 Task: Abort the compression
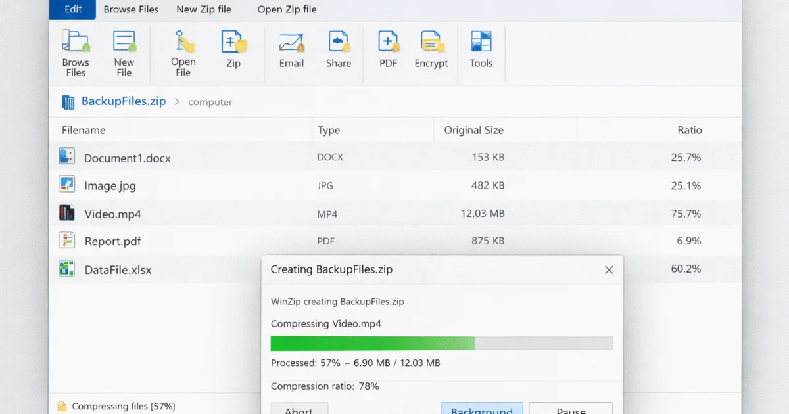tap(299, 409)
